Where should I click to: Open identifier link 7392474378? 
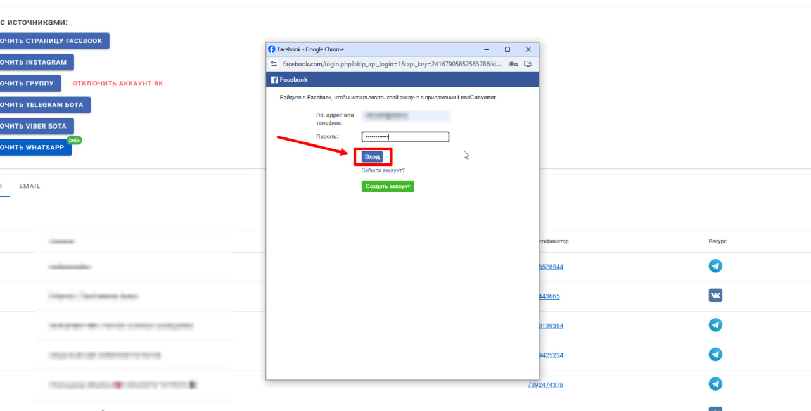click(x=545, y=385)
